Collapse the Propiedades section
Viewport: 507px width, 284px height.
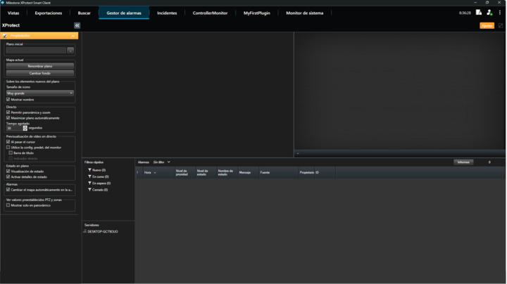[x=73, y=36]
